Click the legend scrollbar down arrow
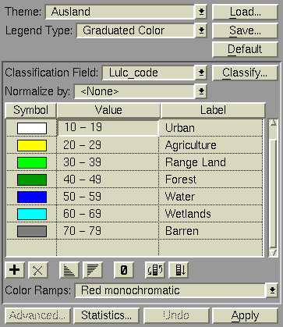283x327 pixels. coord(273,253)
